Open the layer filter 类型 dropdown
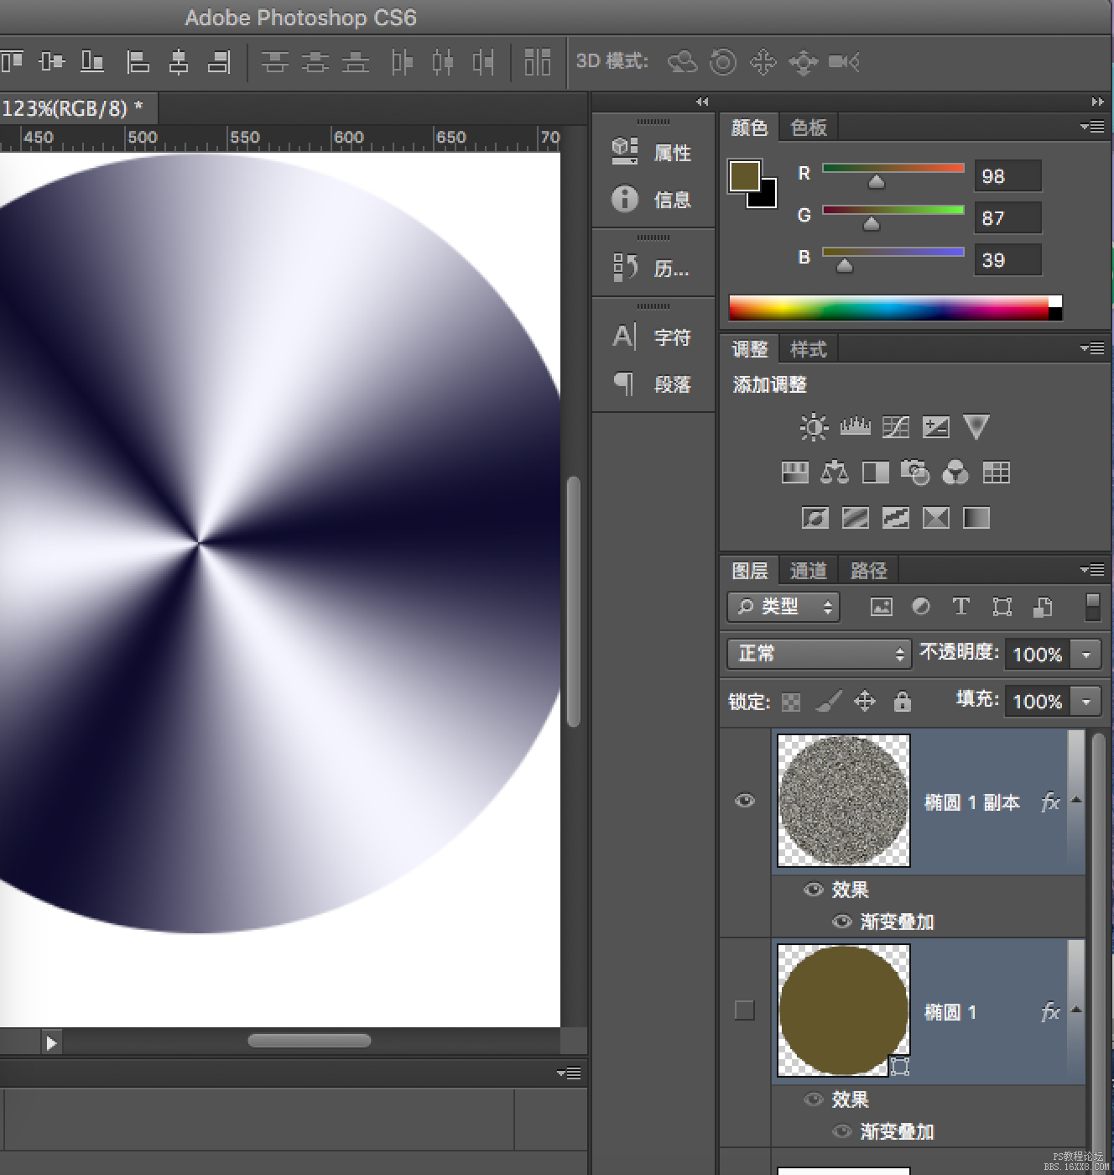 [x=783, y=606]
